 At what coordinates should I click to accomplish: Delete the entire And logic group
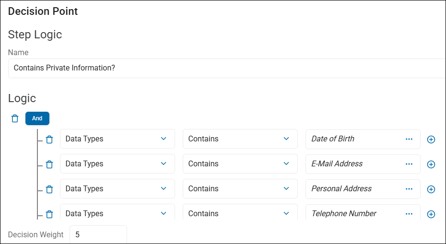point(15,118)
